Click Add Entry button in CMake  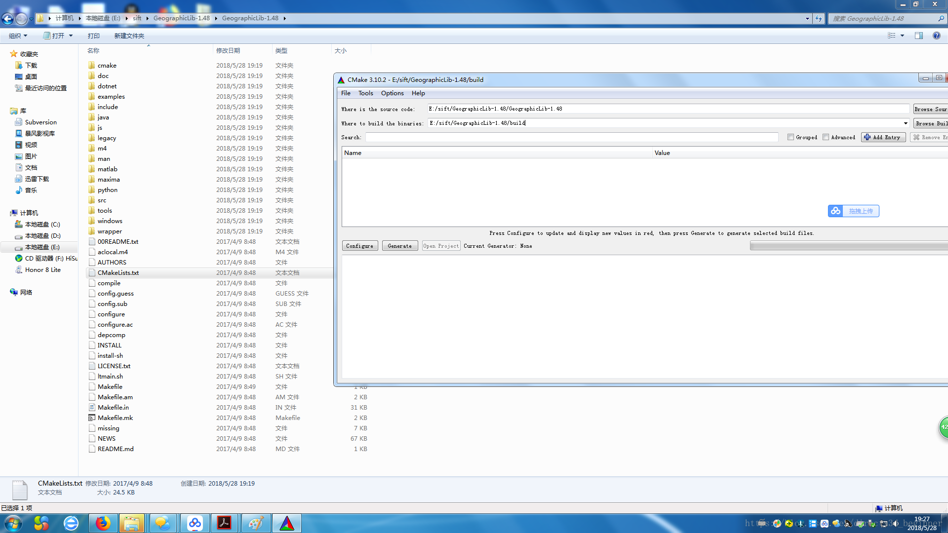(883, 137)
